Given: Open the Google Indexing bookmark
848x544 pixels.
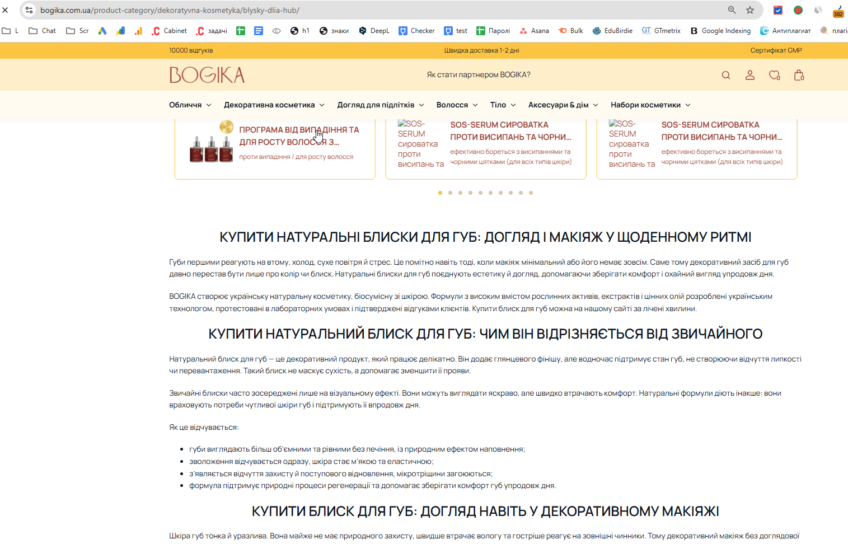Looking at the screenshot, I should (720, 31).
